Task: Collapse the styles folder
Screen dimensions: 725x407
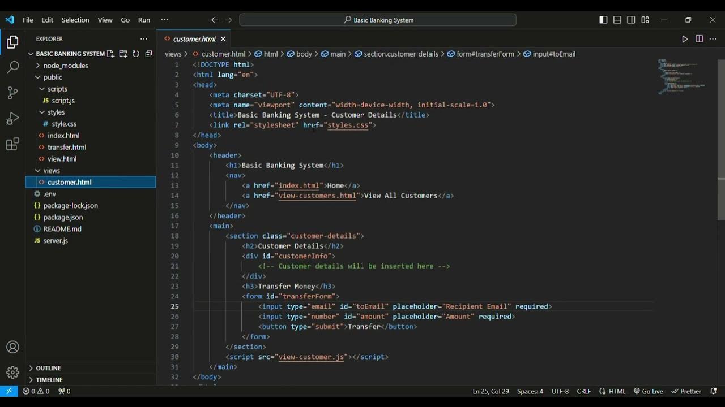Action: [91, 112]
